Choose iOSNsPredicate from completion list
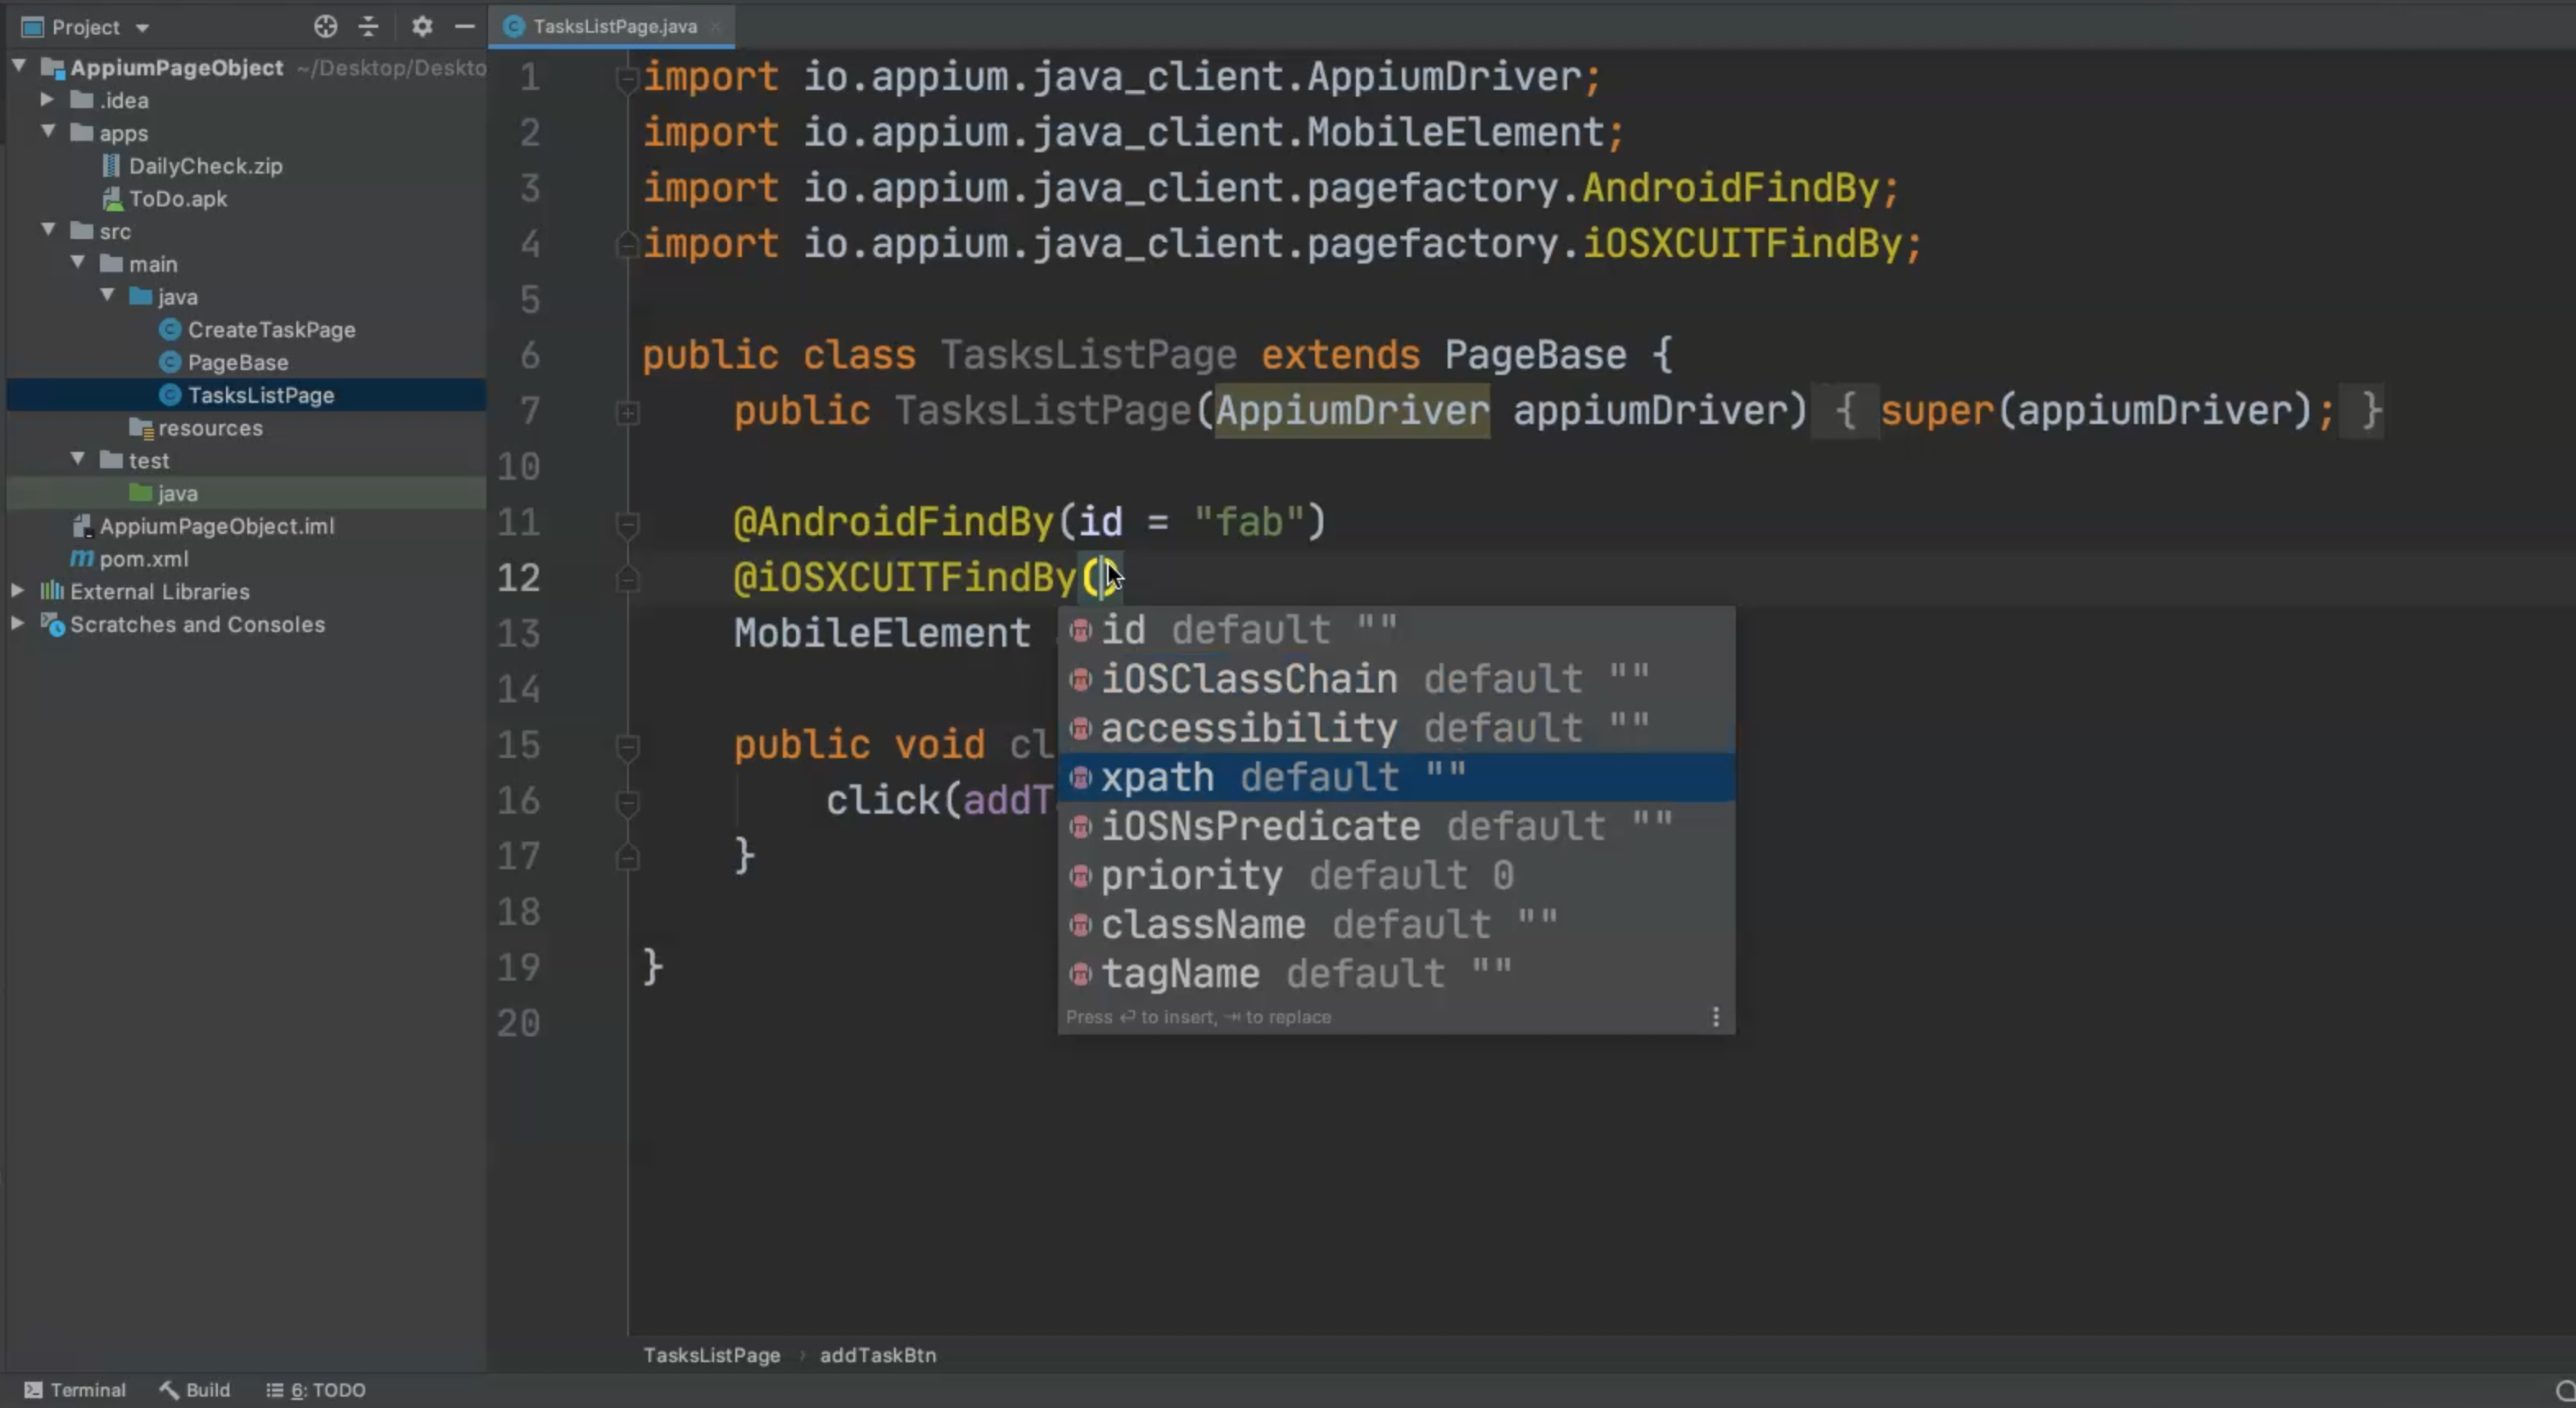The image size is (2576, 1408). [1260, 827]
